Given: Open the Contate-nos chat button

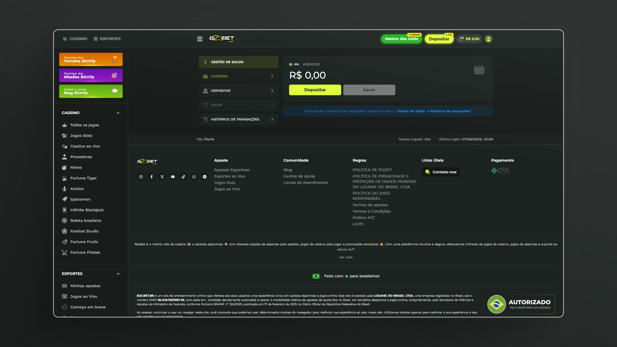Looking at the screenshot, I should tap(441, 172).
